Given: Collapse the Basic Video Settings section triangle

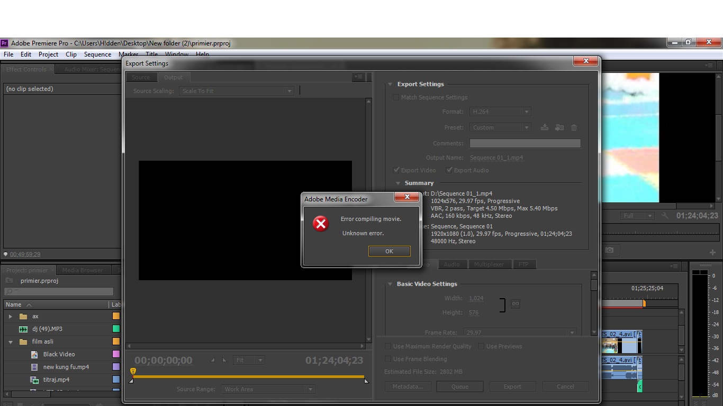Looking at the screenshot, I should coord(390,284).
